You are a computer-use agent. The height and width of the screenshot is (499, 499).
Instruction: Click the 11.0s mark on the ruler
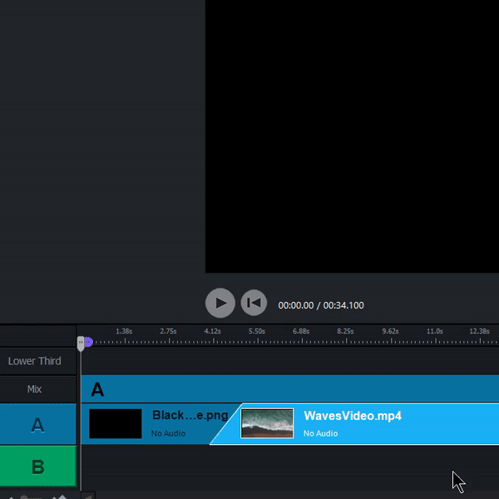click(x=435, y=331)
